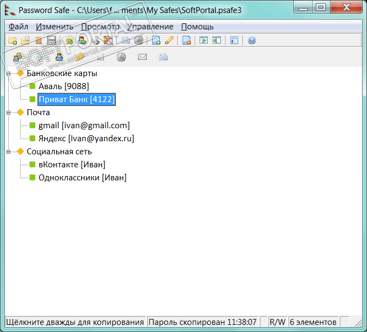Click the Collapse all groups icon
The image size is (367, 332).
point(217,41)
